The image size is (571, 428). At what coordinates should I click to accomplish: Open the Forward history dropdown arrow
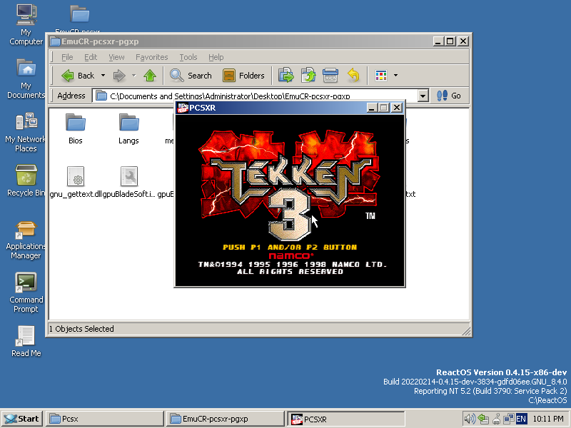pyautogui.click(x=133, y=76)
